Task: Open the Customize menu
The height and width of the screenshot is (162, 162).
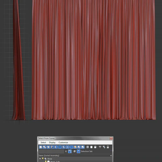Action: pyautogui.click(x=63, y=143)
